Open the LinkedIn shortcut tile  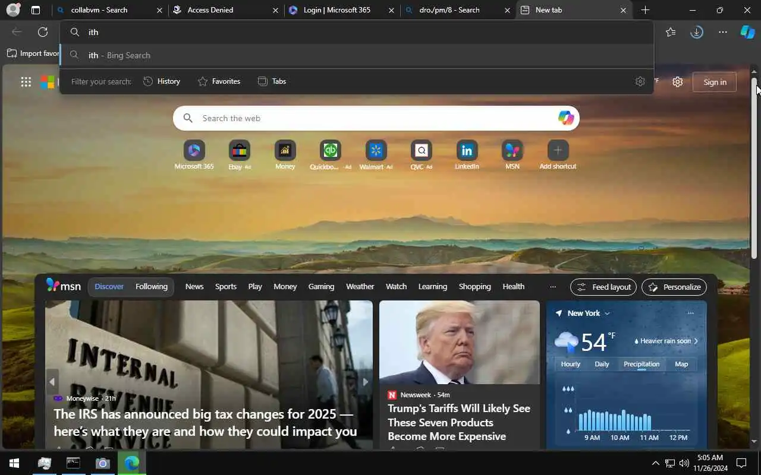click(x=467, y=156)
